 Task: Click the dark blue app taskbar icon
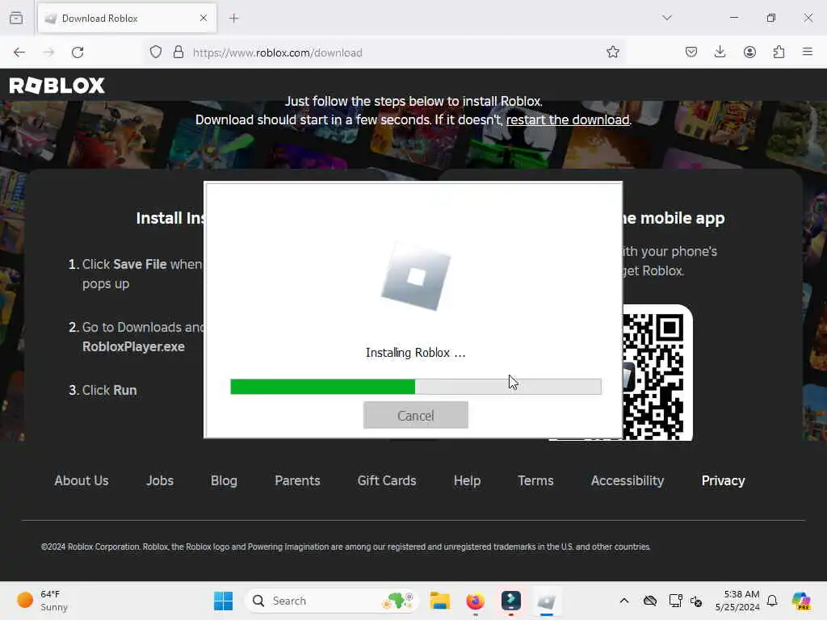click(x=511, y=601)
